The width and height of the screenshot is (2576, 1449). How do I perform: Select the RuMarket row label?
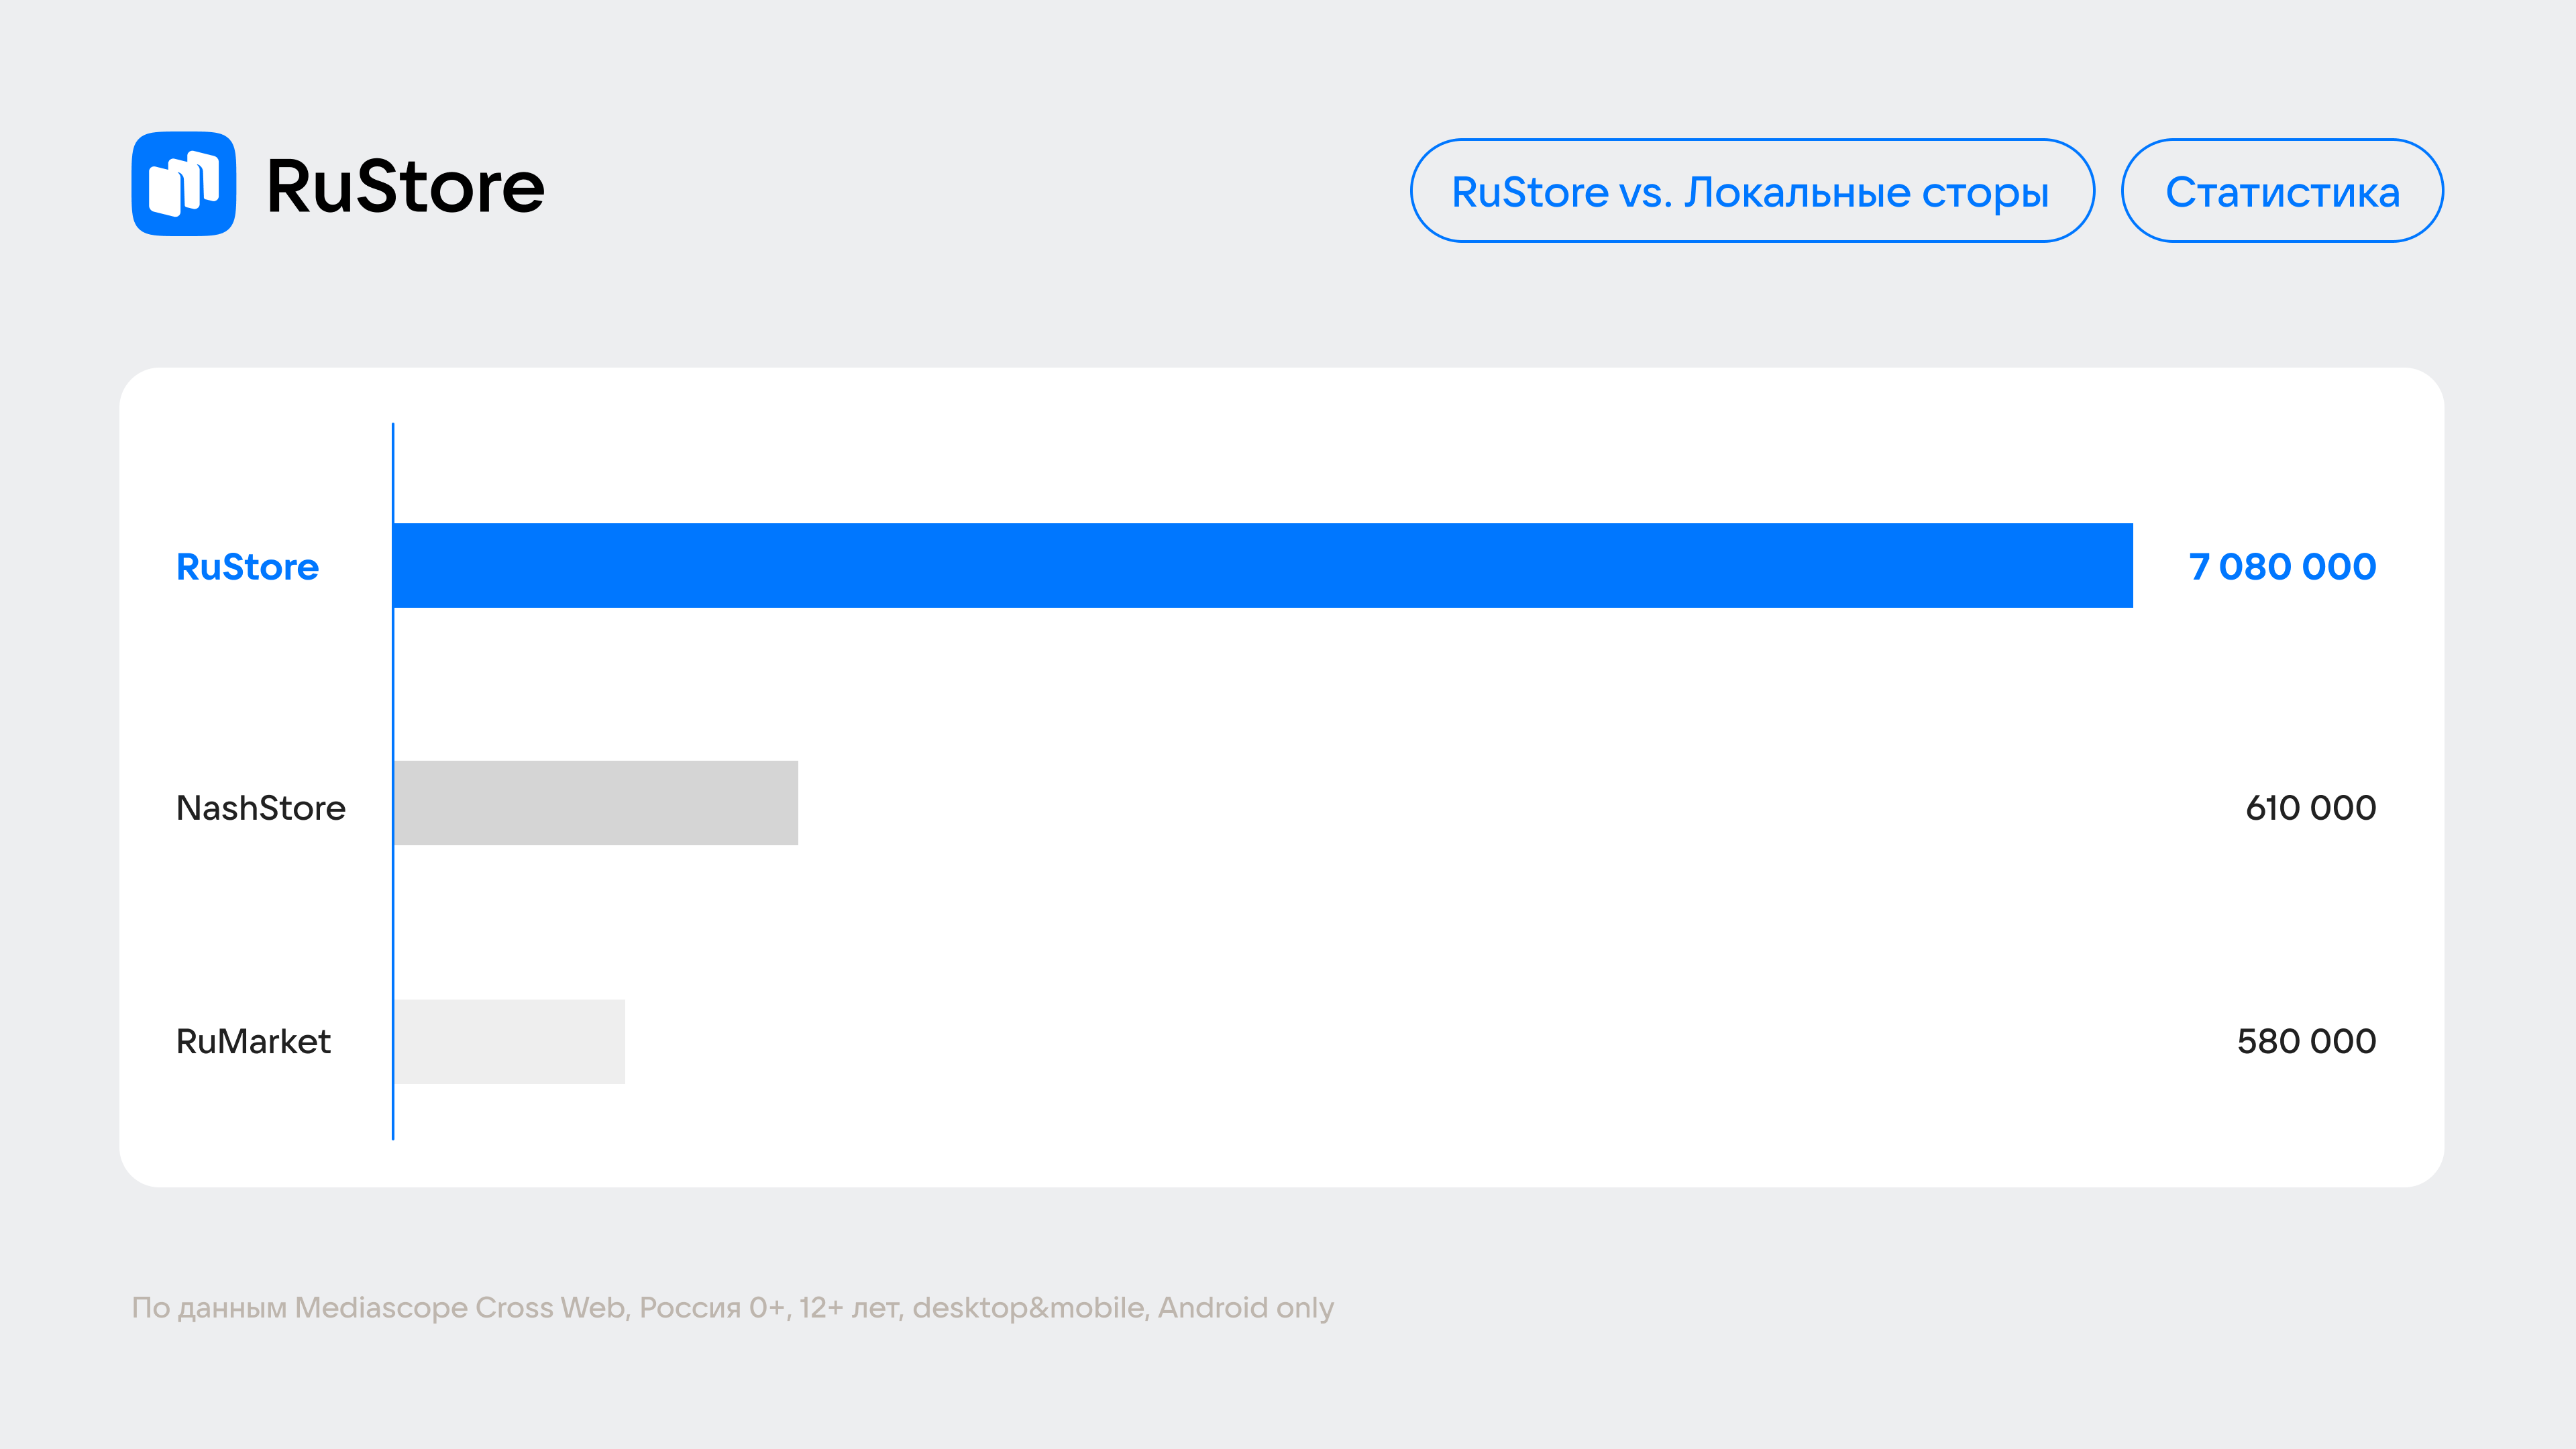253,1041
